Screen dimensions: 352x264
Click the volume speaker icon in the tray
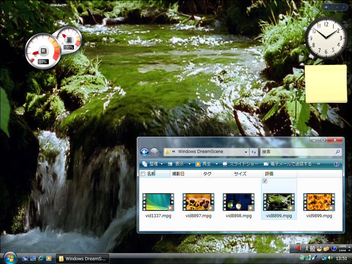tap(330, 258)
